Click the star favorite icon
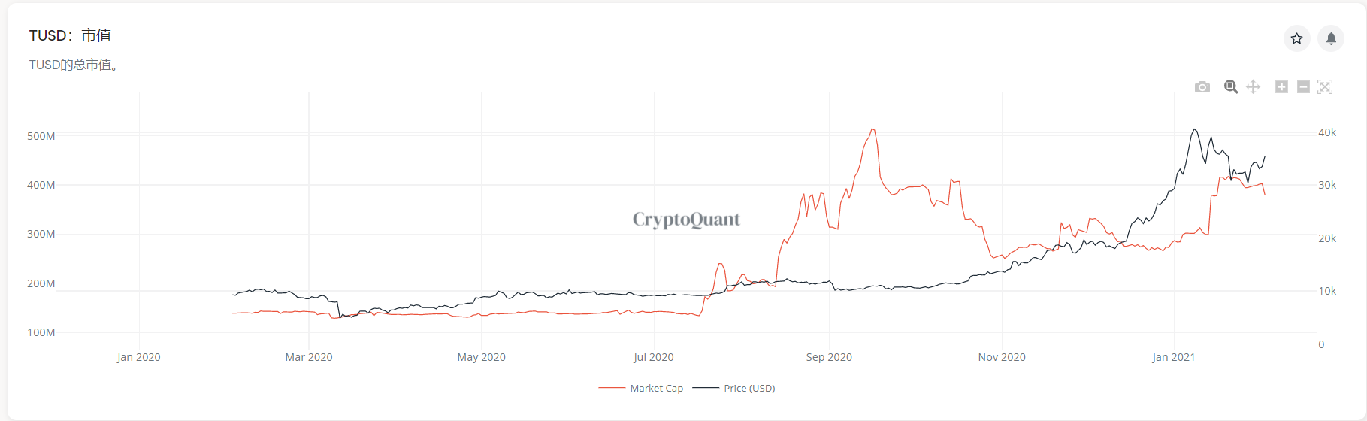The height and width of the screenshot is (421, 1367). coord(1296,38)
